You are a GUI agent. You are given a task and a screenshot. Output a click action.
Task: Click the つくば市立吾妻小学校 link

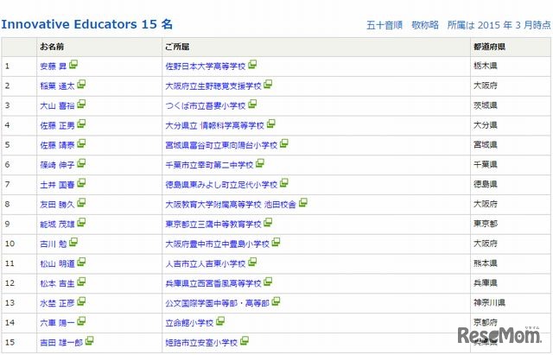click(x=206, y=105)
